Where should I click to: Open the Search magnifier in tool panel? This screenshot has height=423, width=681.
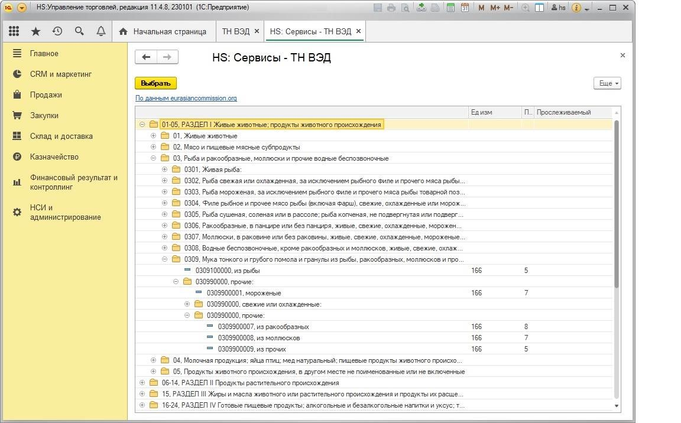coord(79,31)
